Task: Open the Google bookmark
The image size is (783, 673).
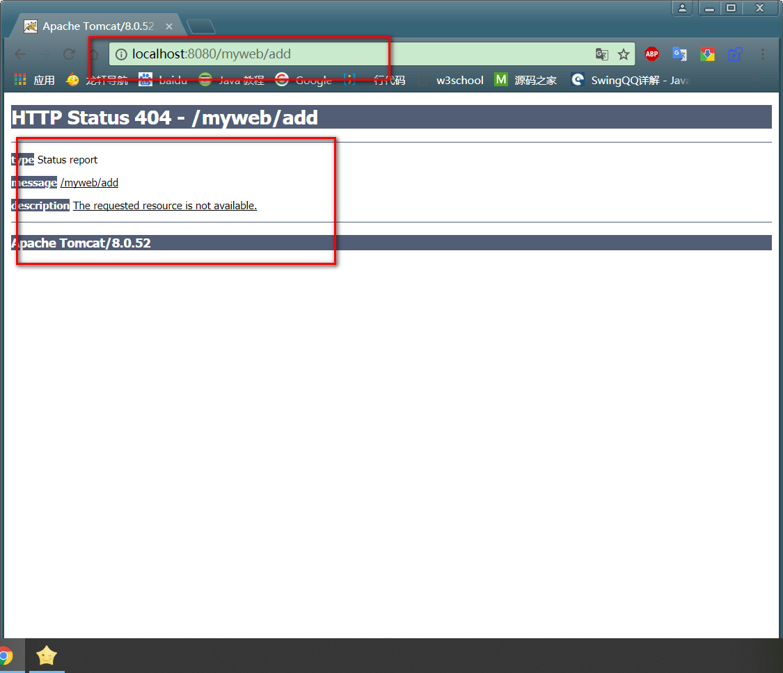Action: click(x=303, y=80)
